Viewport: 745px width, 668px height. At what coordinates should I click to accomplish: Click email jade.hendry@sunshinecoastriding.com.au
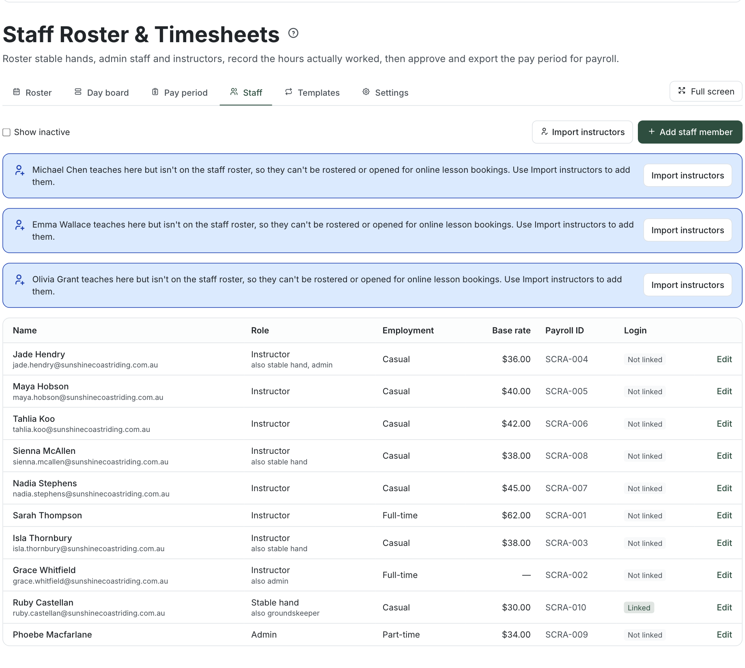[85, 365]
